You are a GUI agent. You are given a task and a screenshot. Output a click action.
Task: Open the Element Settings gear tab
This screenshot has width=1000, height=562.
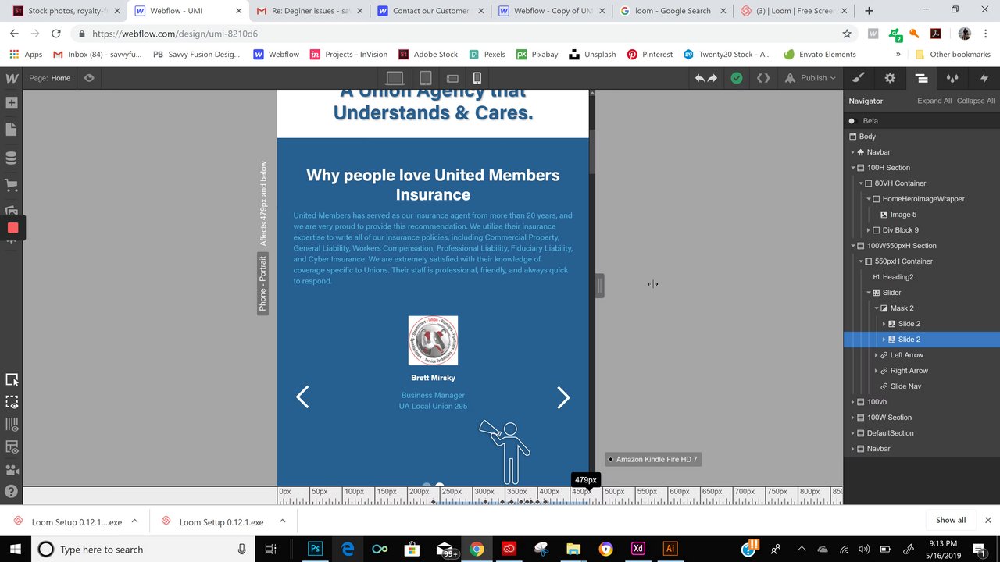[x=890, y=78]
